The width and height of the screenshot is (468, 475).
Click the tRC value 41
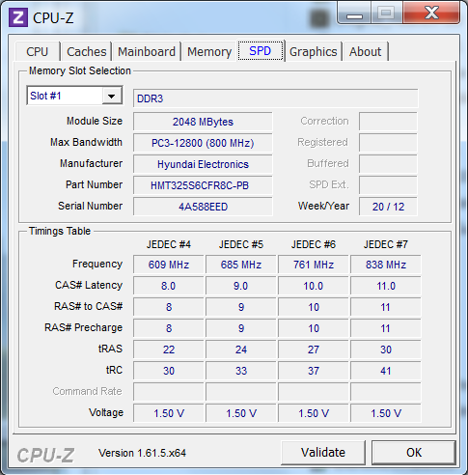click(x=386, y=371)
